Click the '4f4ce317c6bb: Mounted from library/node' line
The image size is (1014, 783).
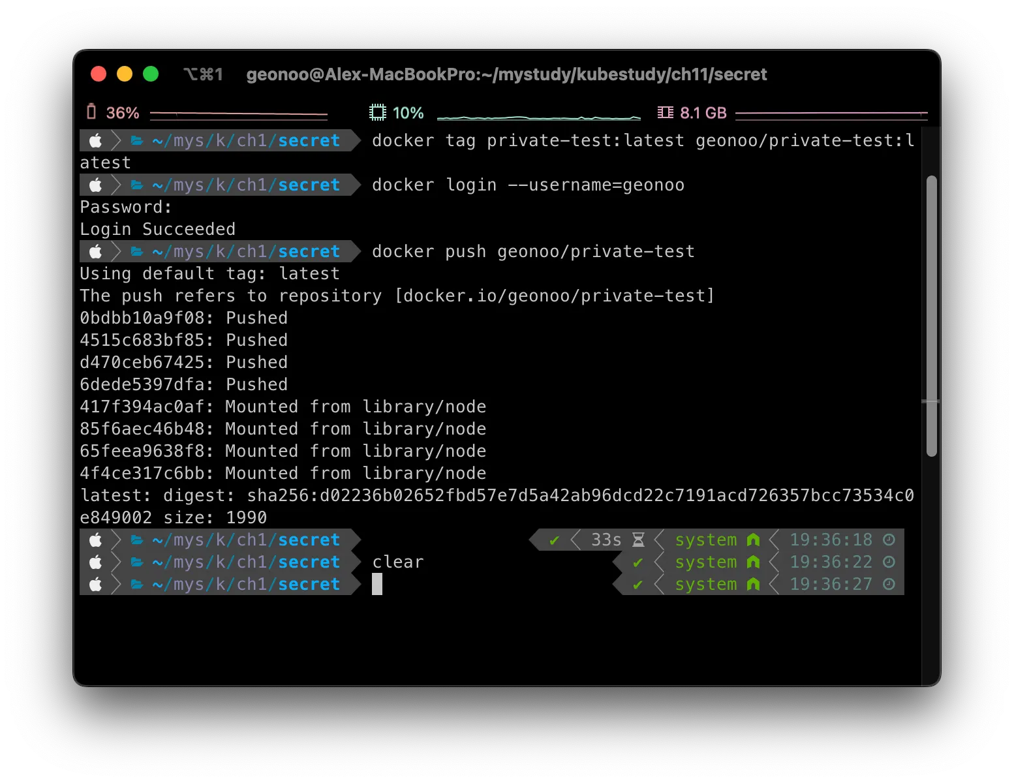coord(283,473)
